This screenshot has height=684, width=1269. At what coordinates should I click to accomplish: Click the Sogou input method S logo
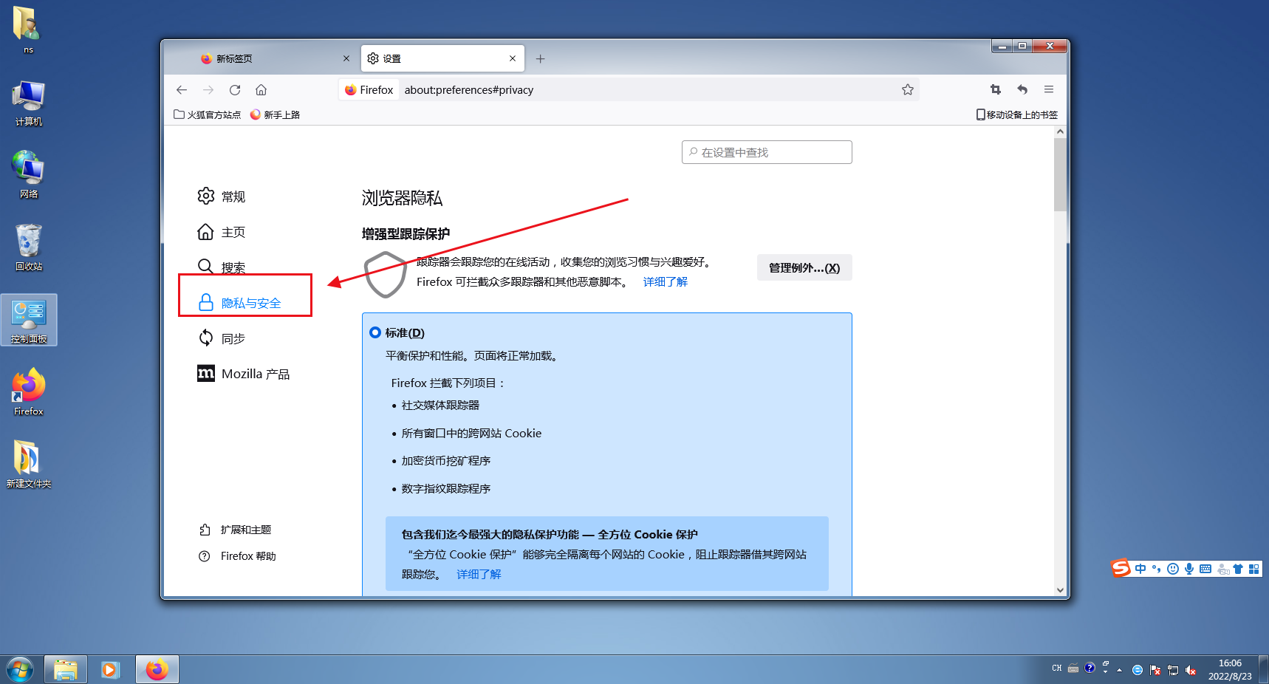(1121, 568)
